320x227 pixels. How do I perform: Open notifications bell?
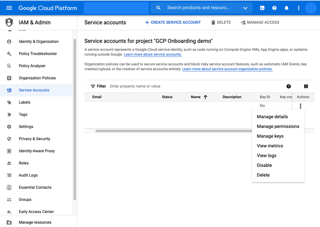287,8
